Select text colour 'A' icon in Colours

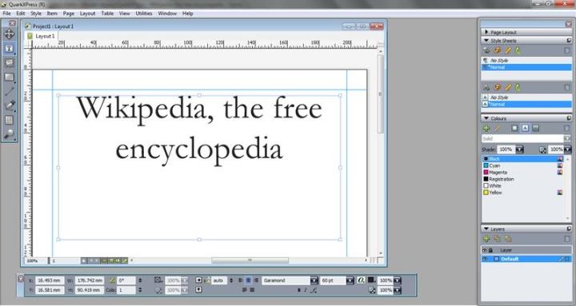pyautogui.click(x=526, y=128)
